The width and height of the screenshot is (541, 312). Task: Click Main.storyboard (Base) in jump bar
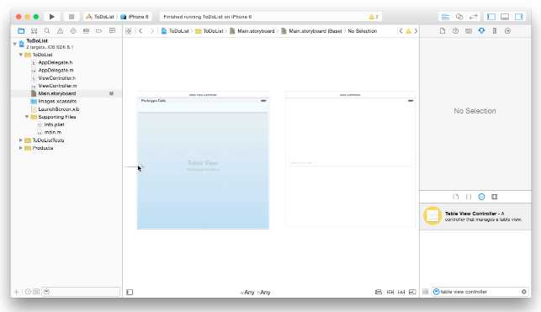pyautogui.click(x=311, y=31)
